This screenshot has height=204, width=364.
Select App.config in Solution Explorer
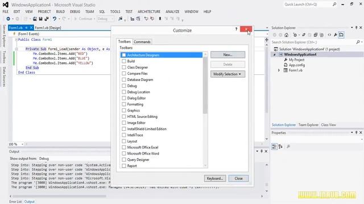point(297,65)
